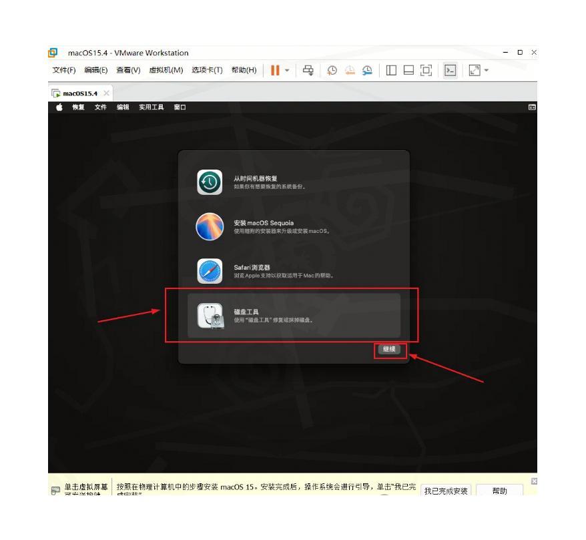Open the 编辑(E) menu in VMware
This screenshot has height=540, width=586.
point(96,70)
